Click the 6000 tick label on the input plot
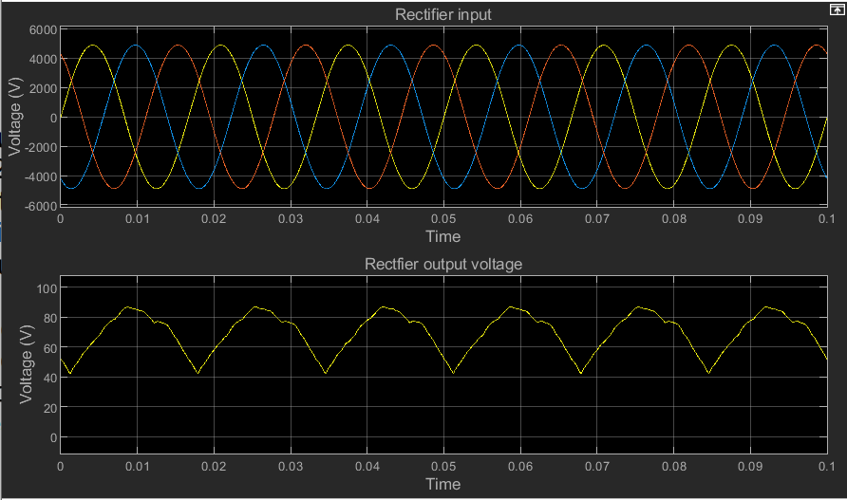The height and width of the screenshot is (500, 847). coord(44,30)
